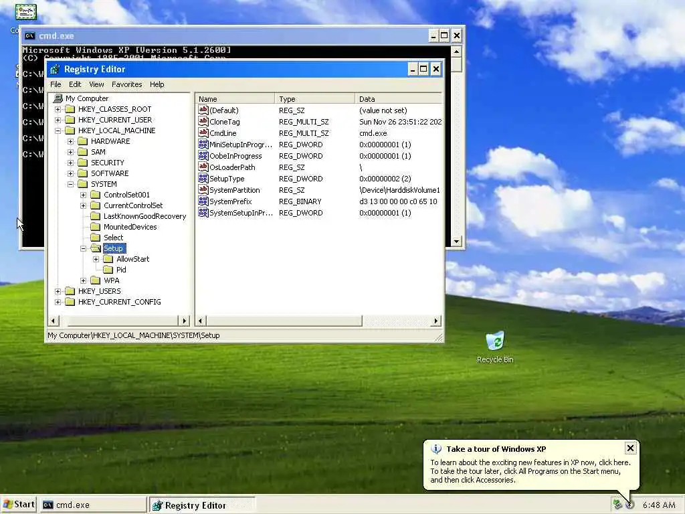Select the SetupType value name

(x=227, y=178)
